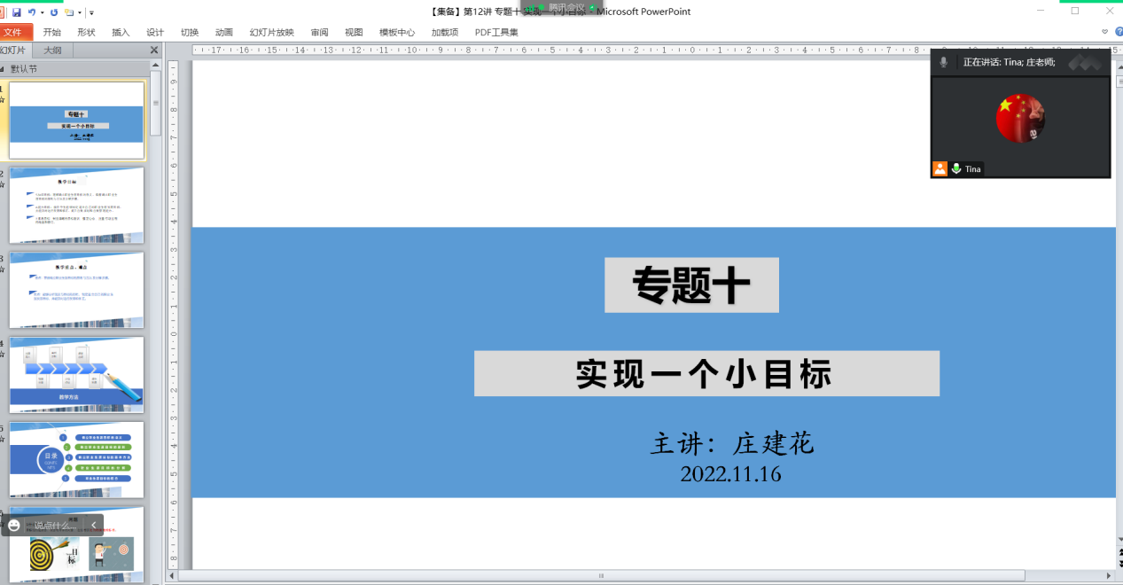
Task: Click the Undo arrow icon
Action: coord(32,12)
